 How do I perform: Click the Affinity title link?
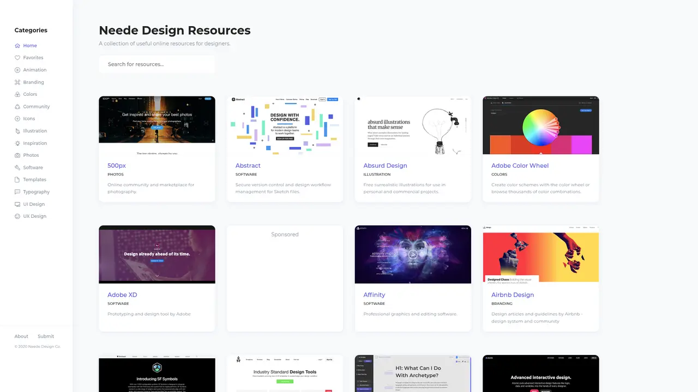[374, 295]
